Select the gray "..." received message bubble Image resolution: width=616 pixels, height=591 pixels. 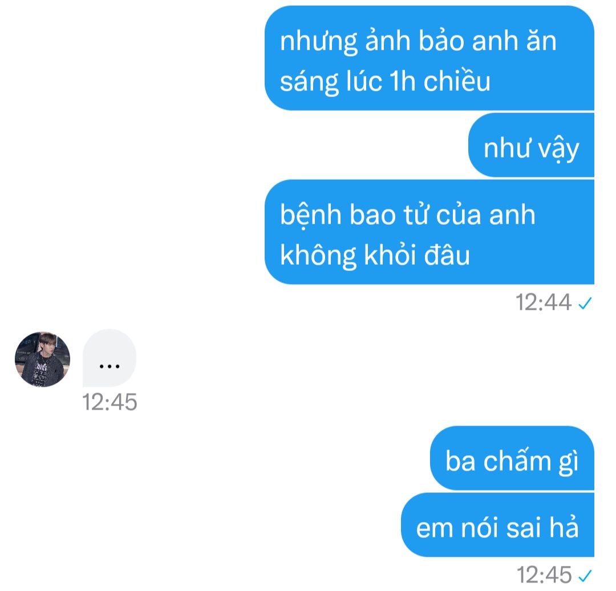[x=110, y=358]
